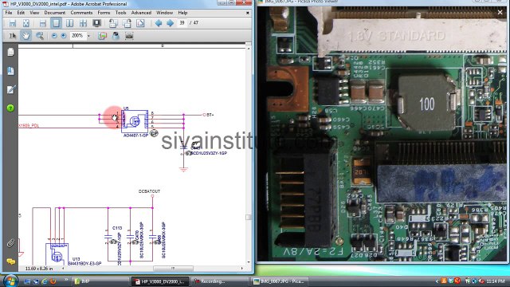The image size is (510, 287).
Task: Click the scroll up arrow in Acrobat
Action: (x=249, y=48)
